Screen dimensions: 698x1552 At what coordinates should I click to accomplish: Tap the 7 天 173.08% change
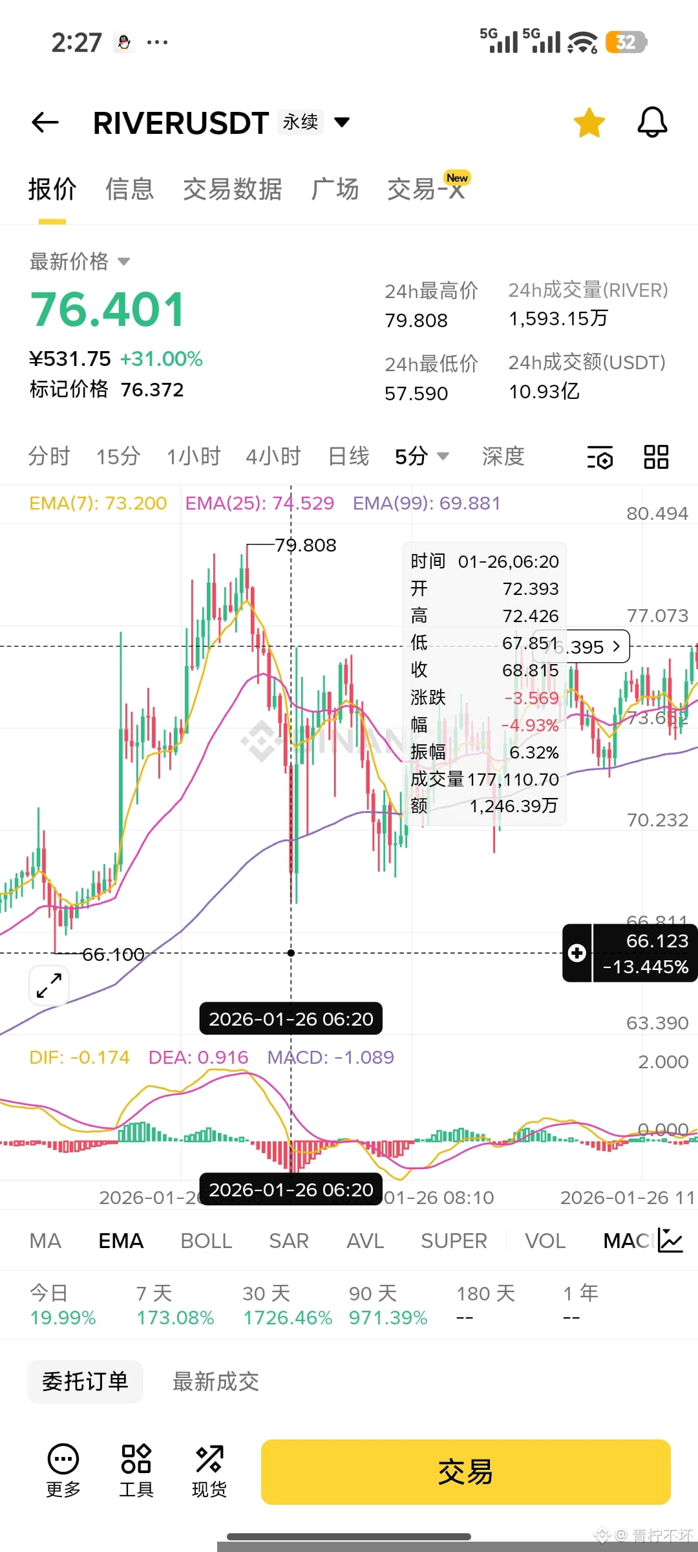(x=175, y=1305)
